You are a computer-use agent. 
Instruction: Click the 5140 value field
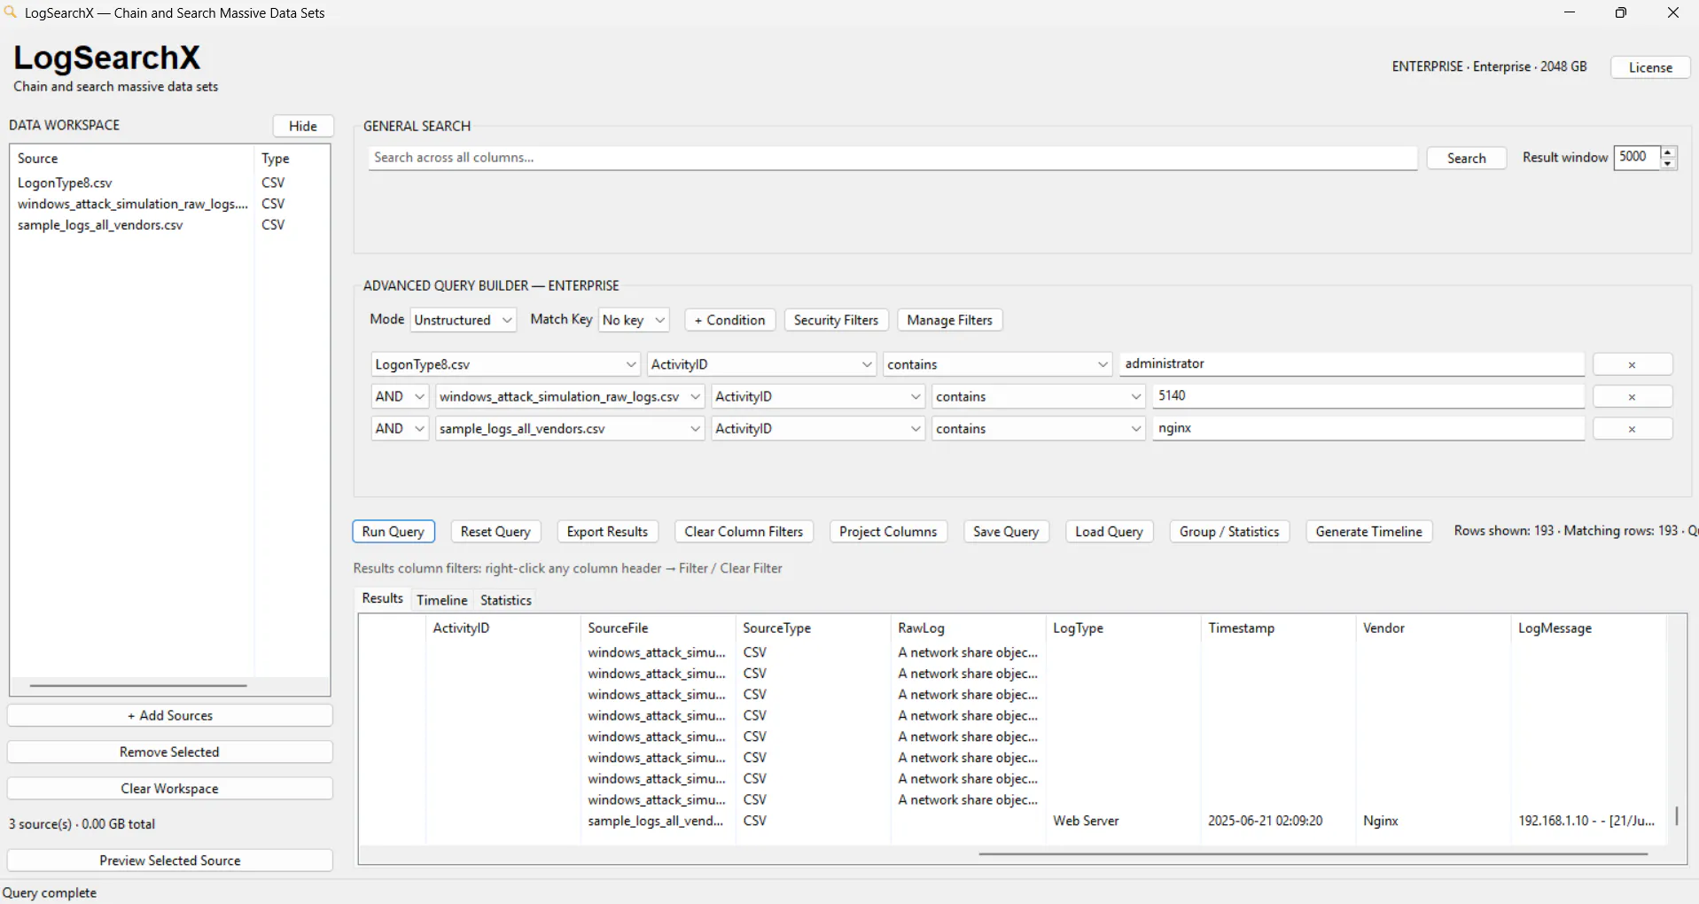tap(1368, 395)
